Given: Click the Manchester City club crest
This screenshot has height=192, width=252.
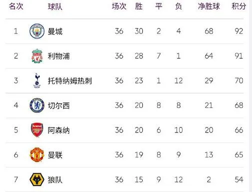Looking at the screenshot, I should 37,31.
